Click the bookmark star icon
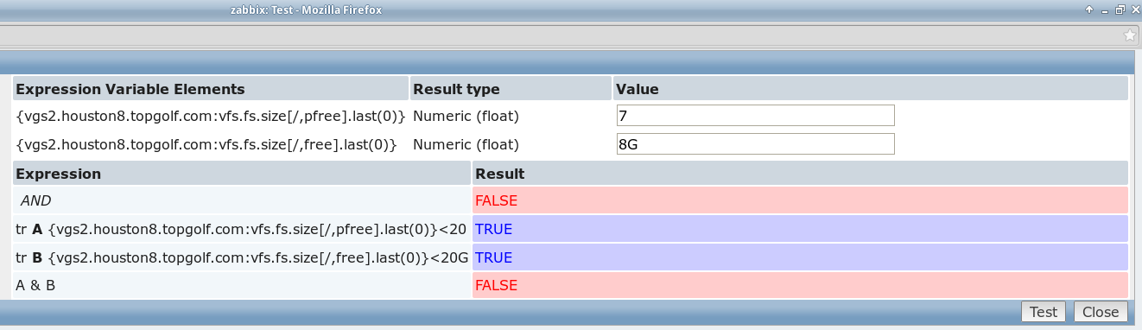The image size is (1142, 330). pyautogui.click(x=1130, y=35)
